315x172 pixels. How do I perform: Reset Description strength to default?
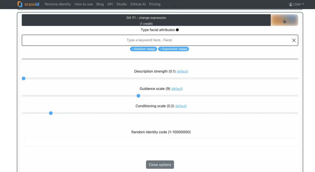[x=182, y=71]
